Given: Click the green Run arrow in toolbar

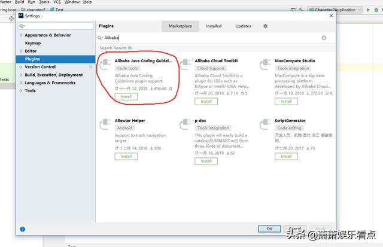Looking at the screenshot, I should pyautogui.click(x=368, y=10).
